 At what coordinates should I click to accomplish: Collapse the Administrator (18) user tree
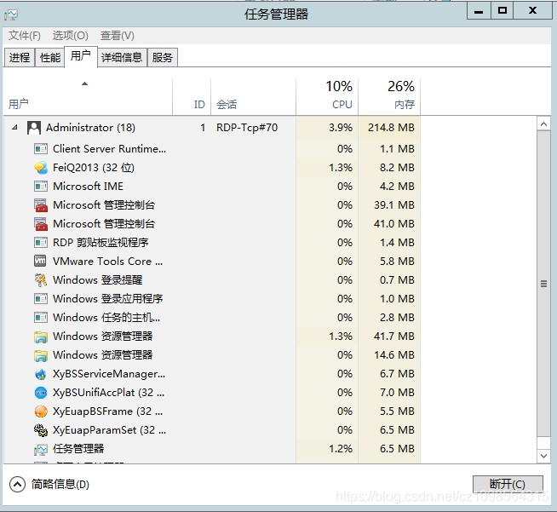pos(14,127)
